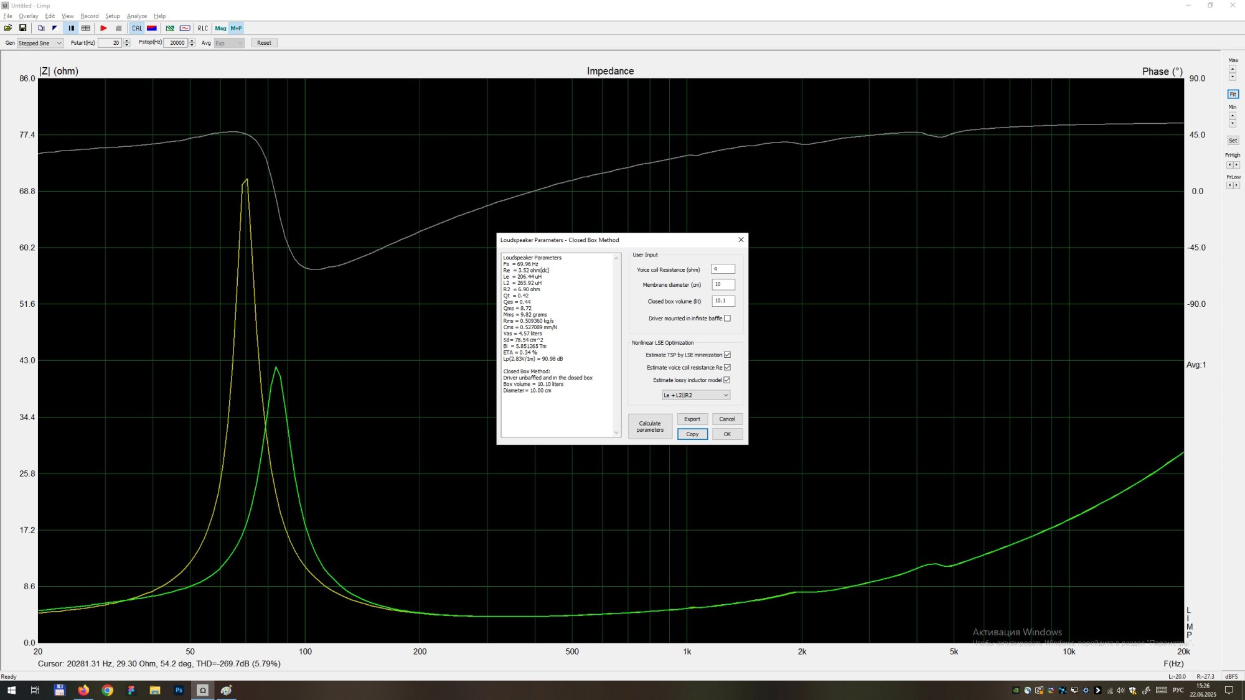
Task: Check Driver mounted in infinite baffle
Action: [727, 318]
